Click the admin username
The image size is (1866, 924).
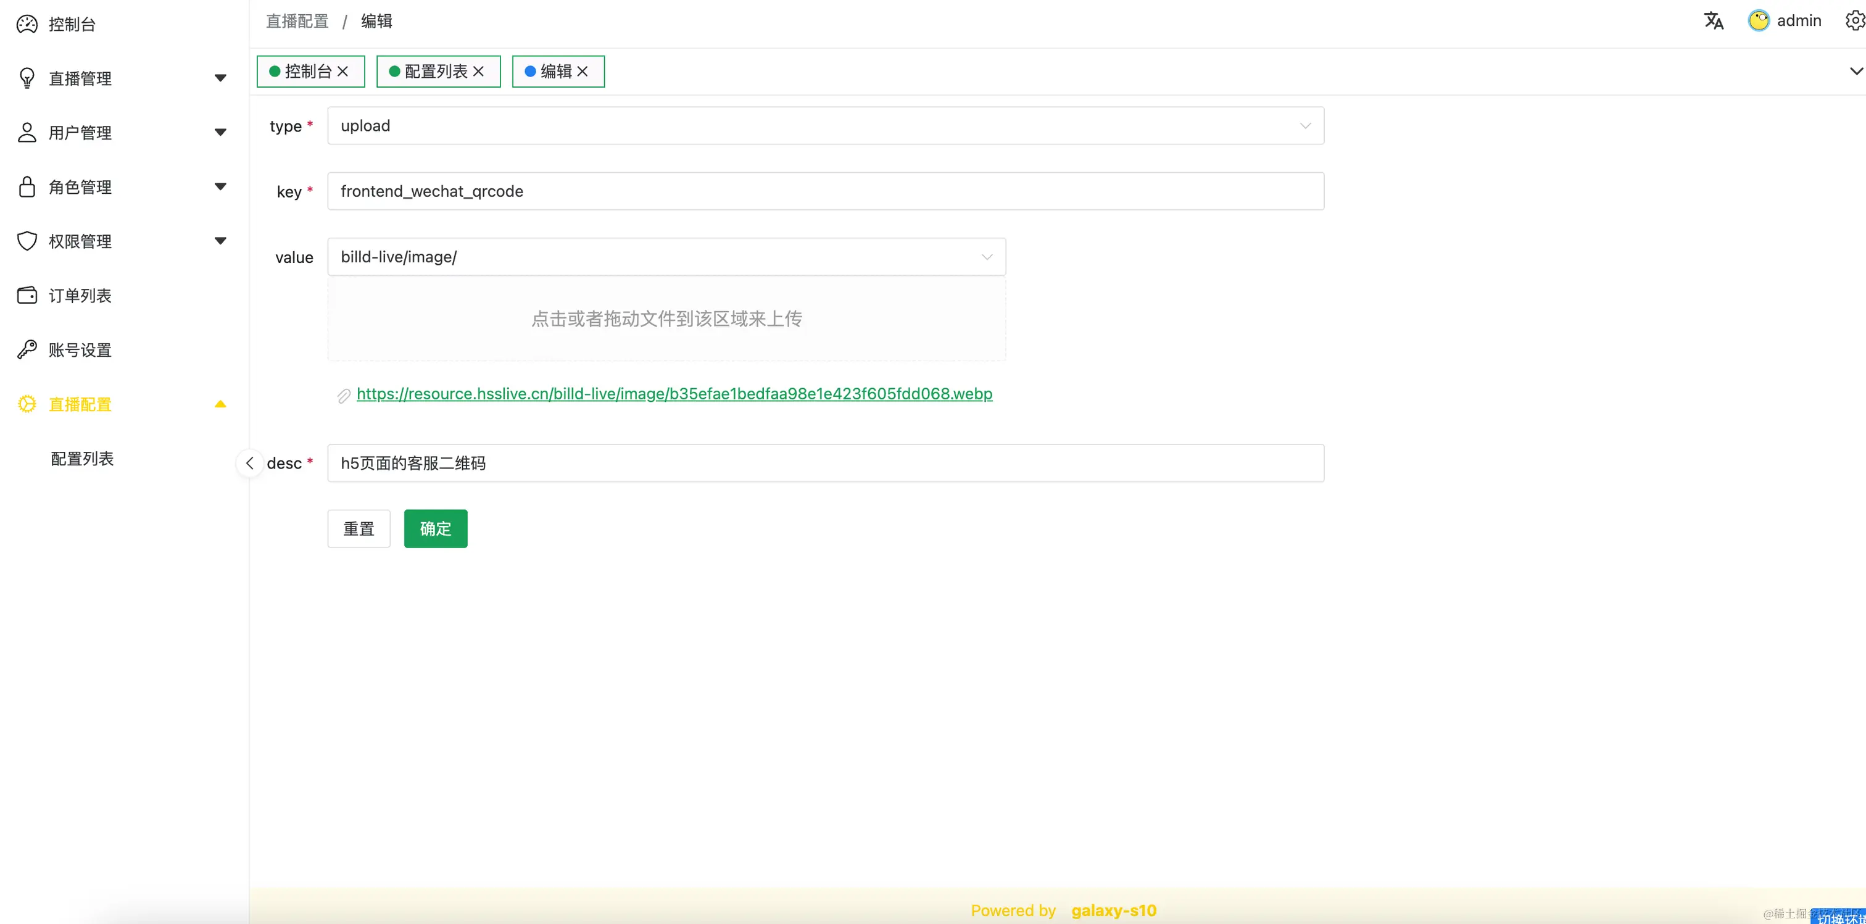click(x=1799, y=20)
